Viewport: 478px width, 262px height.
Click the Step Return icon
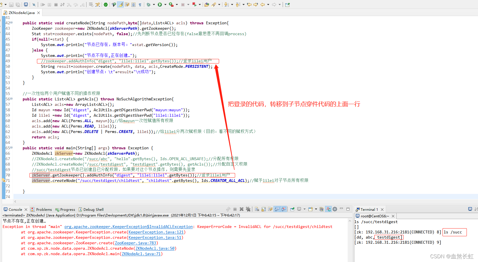(82, 5)
